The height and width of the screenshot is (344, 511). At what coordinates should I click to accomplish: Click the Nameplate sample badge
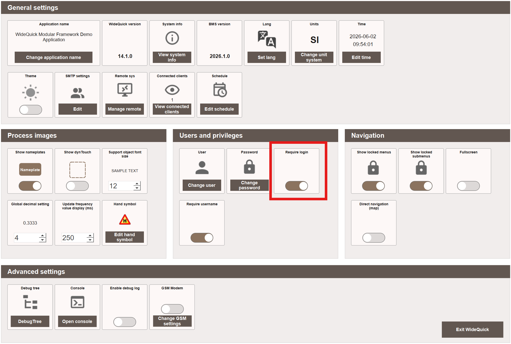pyautogui.click(x=30, y=170)
